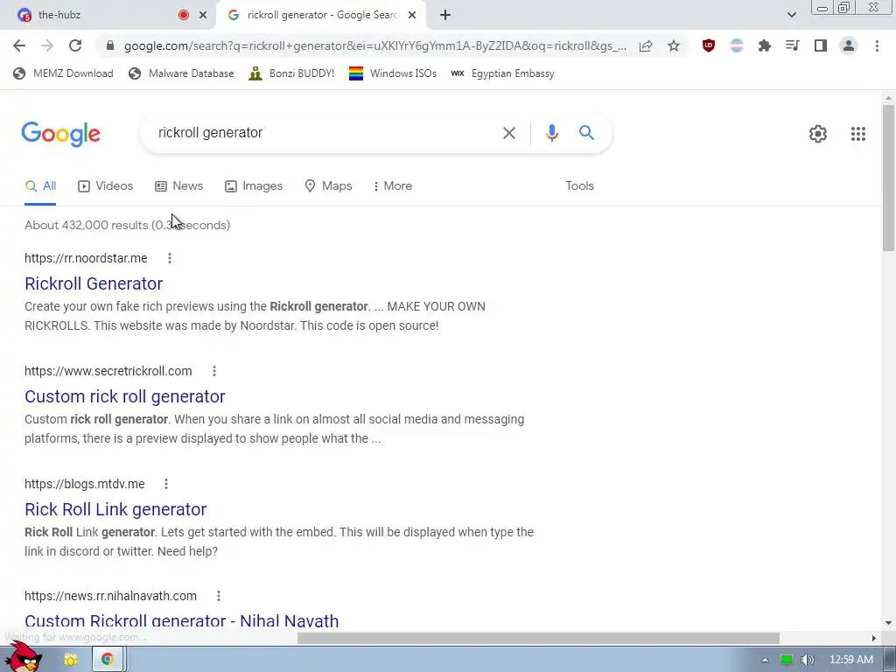The image size is (896, 672).
Task: Open Google search settings gear
Action: (818, 134)
